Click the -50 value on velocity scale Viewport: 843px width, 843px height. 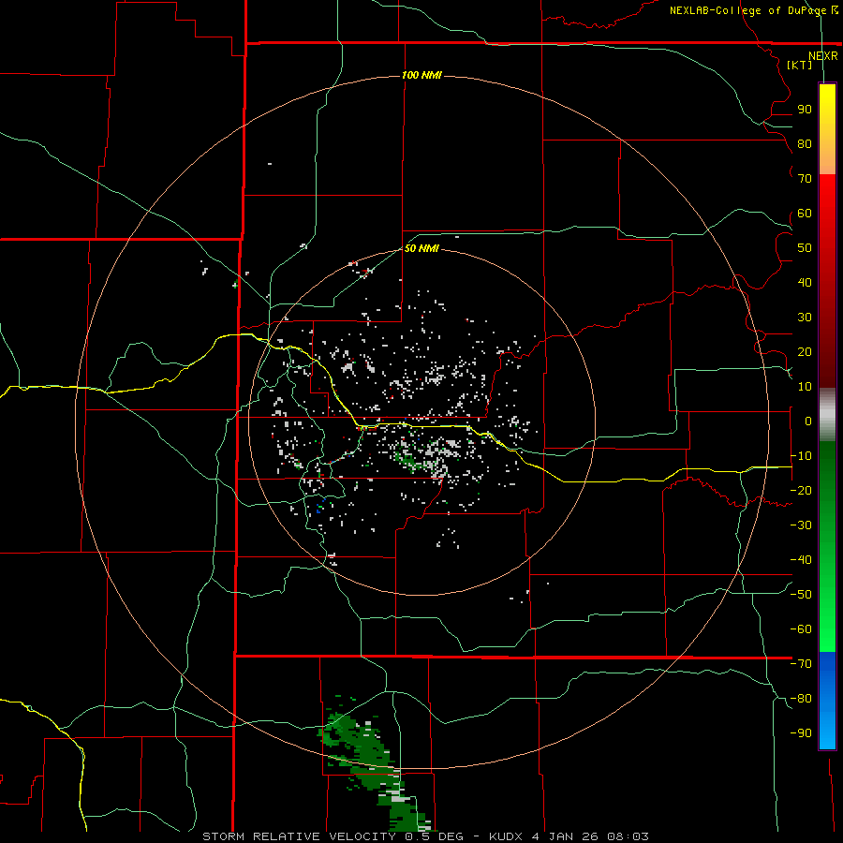pyautogui.click(x=801, y=595)
